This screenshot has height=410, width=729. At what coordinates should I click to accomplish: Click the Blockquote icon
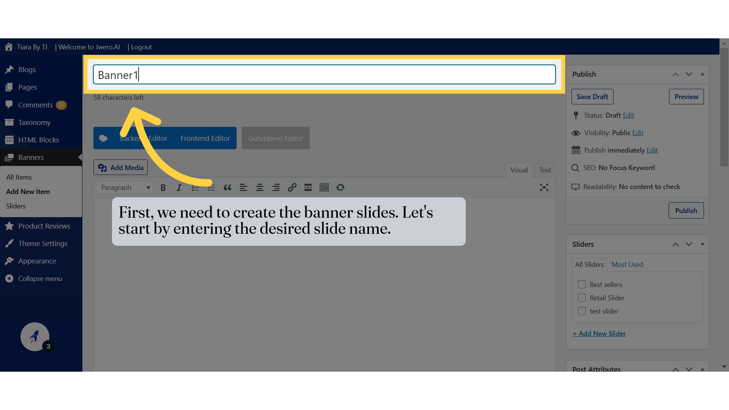click(228, 187)
